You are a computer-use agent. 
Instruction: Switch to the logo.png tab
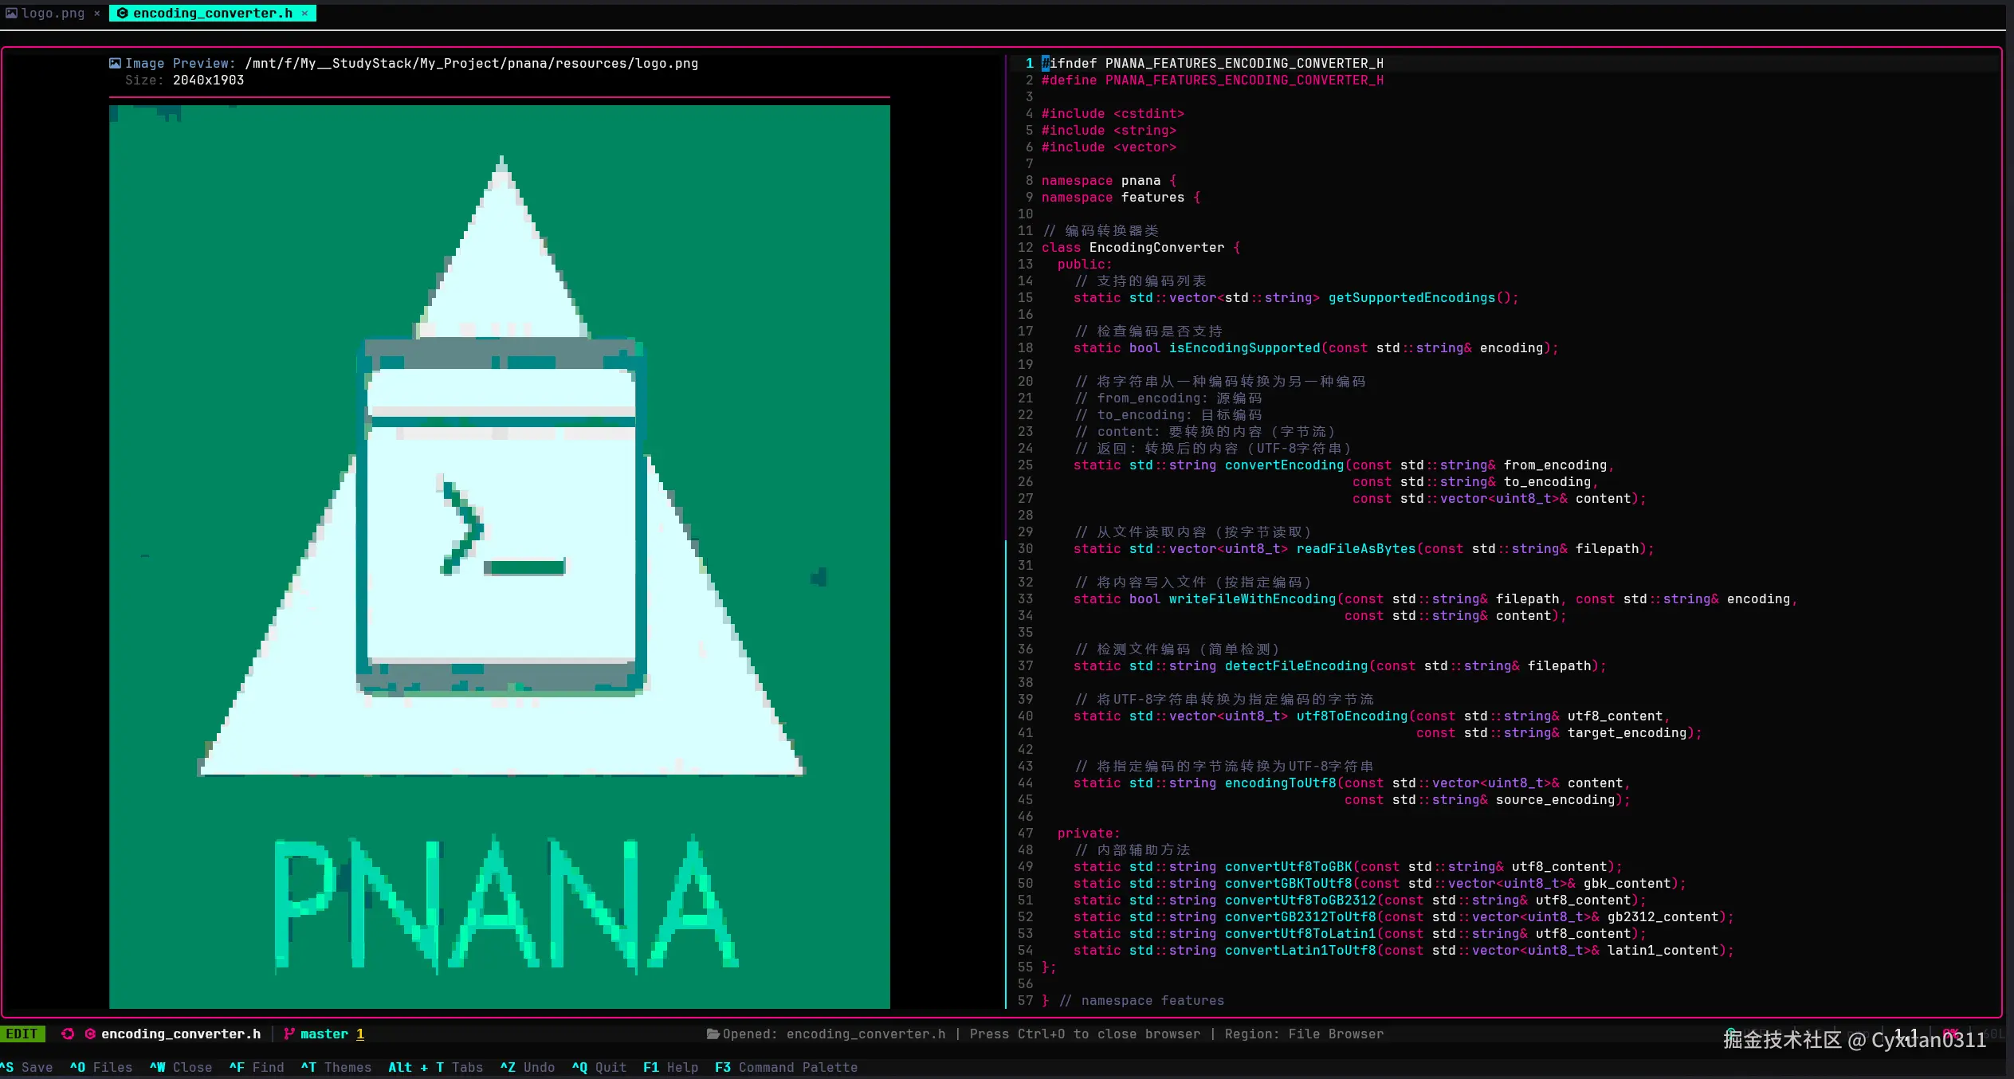53,13
